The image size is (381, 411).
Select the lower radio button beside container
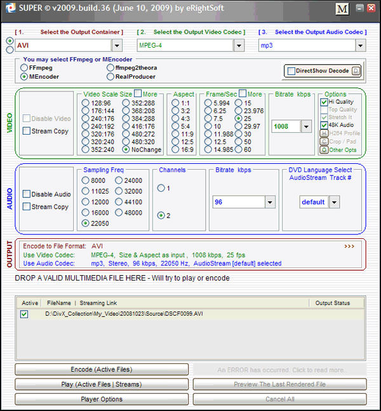[10, 50]
